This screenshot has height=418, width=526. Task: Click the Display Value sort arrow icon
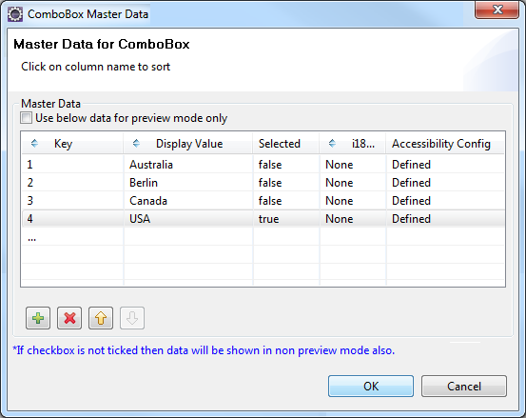point(136,144)
